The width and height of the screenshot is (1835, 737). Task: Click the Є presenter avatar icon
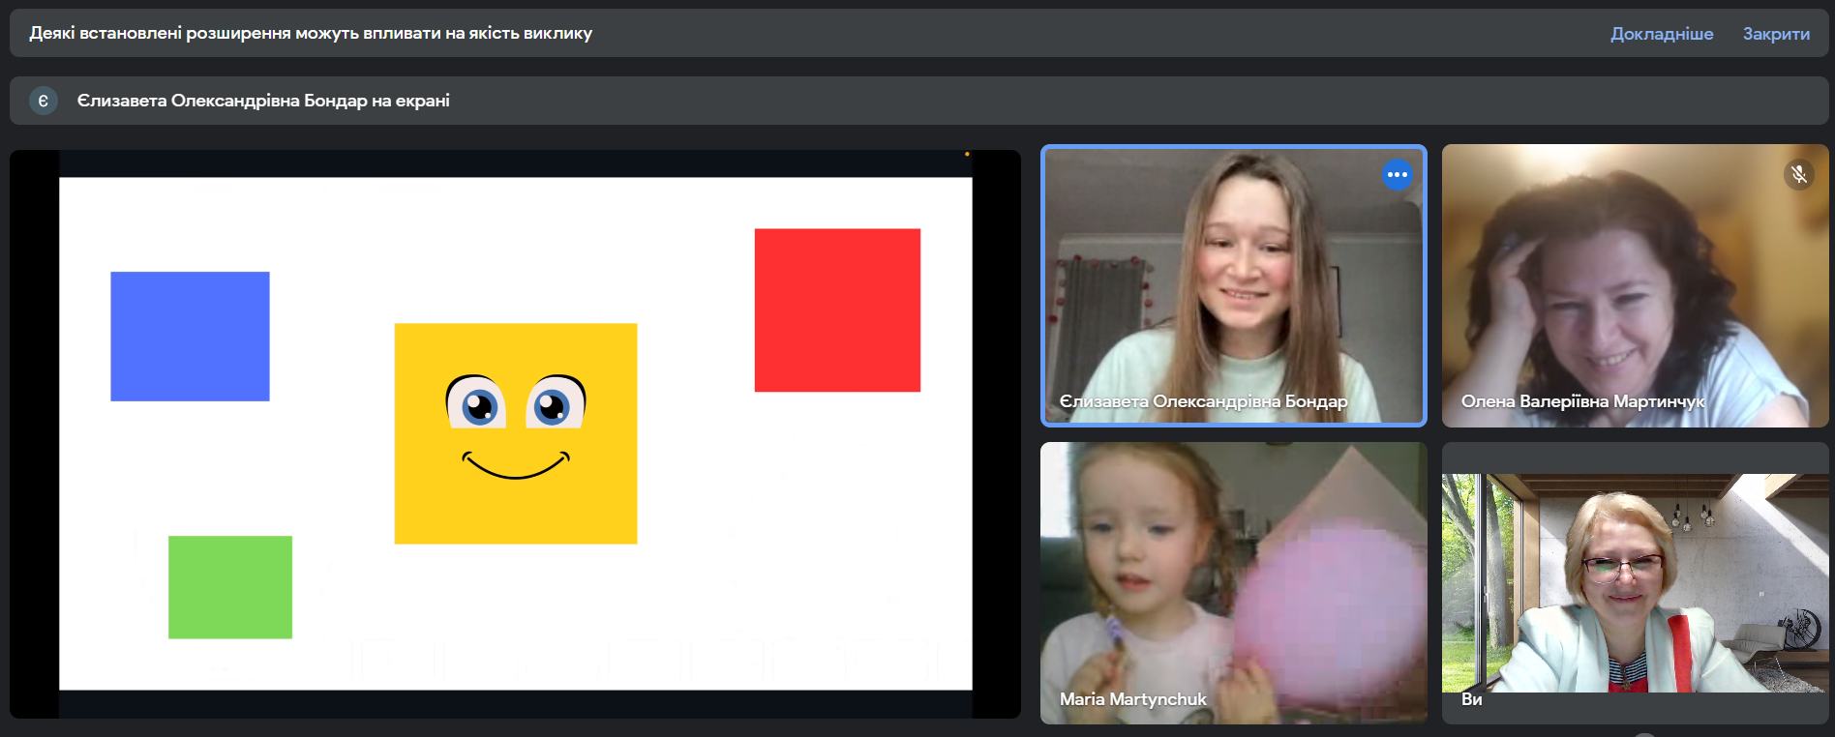coord(44,101)
